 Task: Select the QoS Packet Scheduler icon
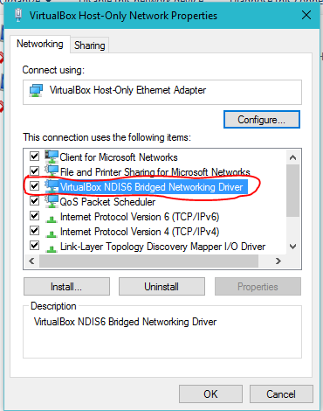coord(52,201)
